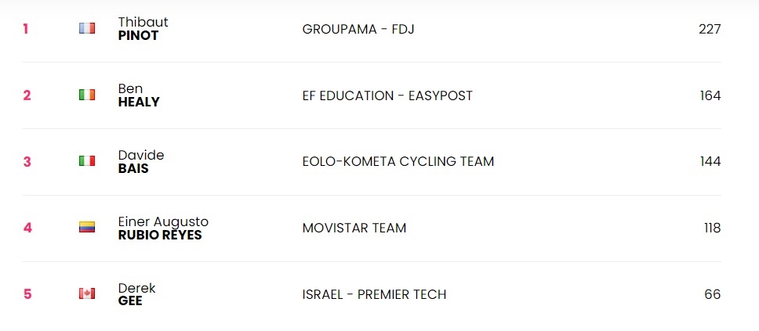
Task: Click the rank number 4 position
Action: [x=27, y=228]
